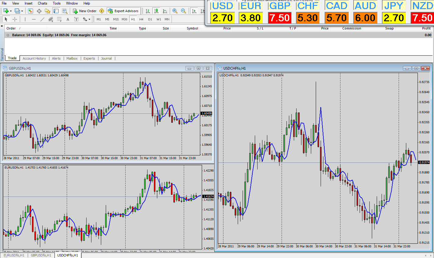Screen dimensions: 434x258
Task: Click the New Chart icon
Action: click(x=6, y=11)
